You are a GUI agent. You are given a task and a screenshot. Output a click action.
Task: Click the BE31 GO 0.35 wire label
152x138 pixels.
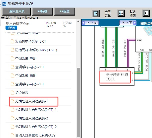point(103,48)
